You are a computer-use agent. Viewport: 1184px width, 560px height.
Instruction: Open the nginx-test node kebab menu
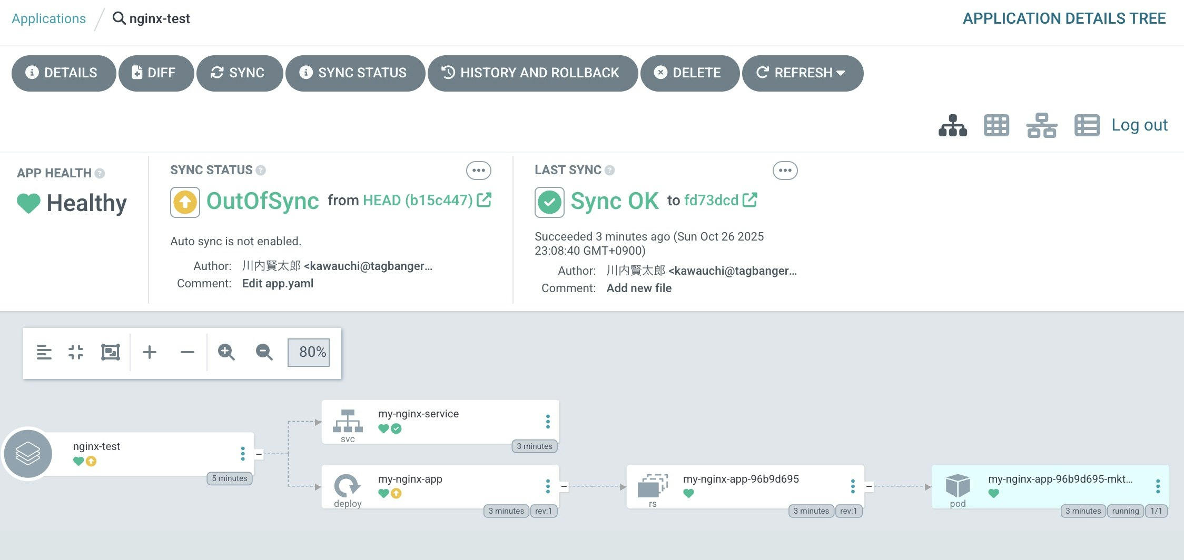(x=243, y=454)
